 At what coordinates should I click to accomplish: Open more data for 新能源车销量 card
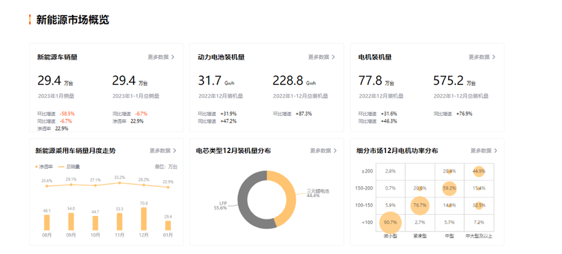161,57
